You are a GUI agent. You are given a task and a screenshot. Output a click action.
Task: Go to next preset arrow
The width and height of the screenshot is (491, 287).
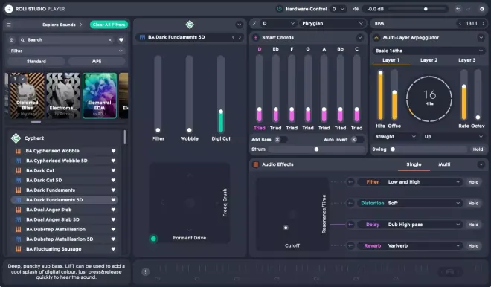click(x=240, y=37)
